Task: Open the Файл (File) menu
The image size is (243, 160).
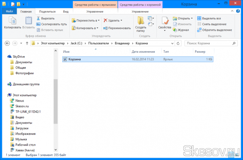Action: pos(9,11)
